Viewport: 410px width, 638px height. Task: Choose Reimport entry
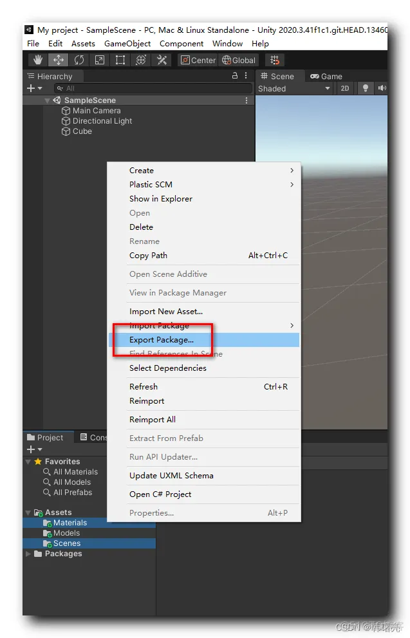coord(204,401)
